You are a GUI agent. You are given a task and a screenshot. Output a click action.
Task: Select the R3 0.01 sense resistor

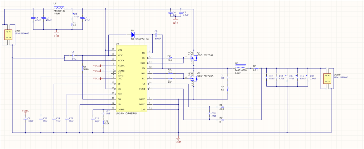coord(255,68)
